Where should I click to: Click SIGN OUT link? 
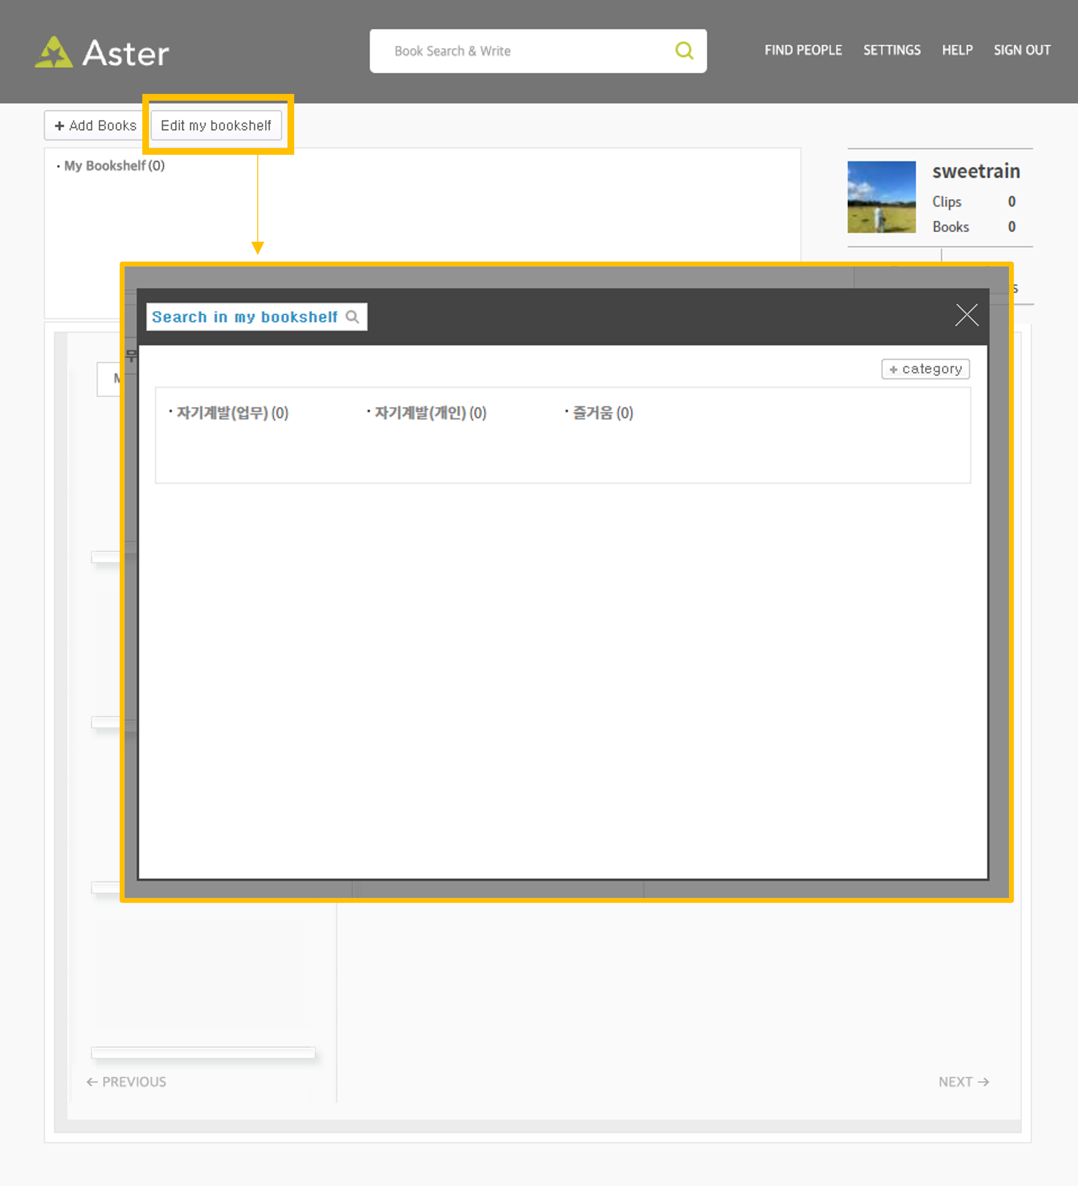coord(1021,51)
